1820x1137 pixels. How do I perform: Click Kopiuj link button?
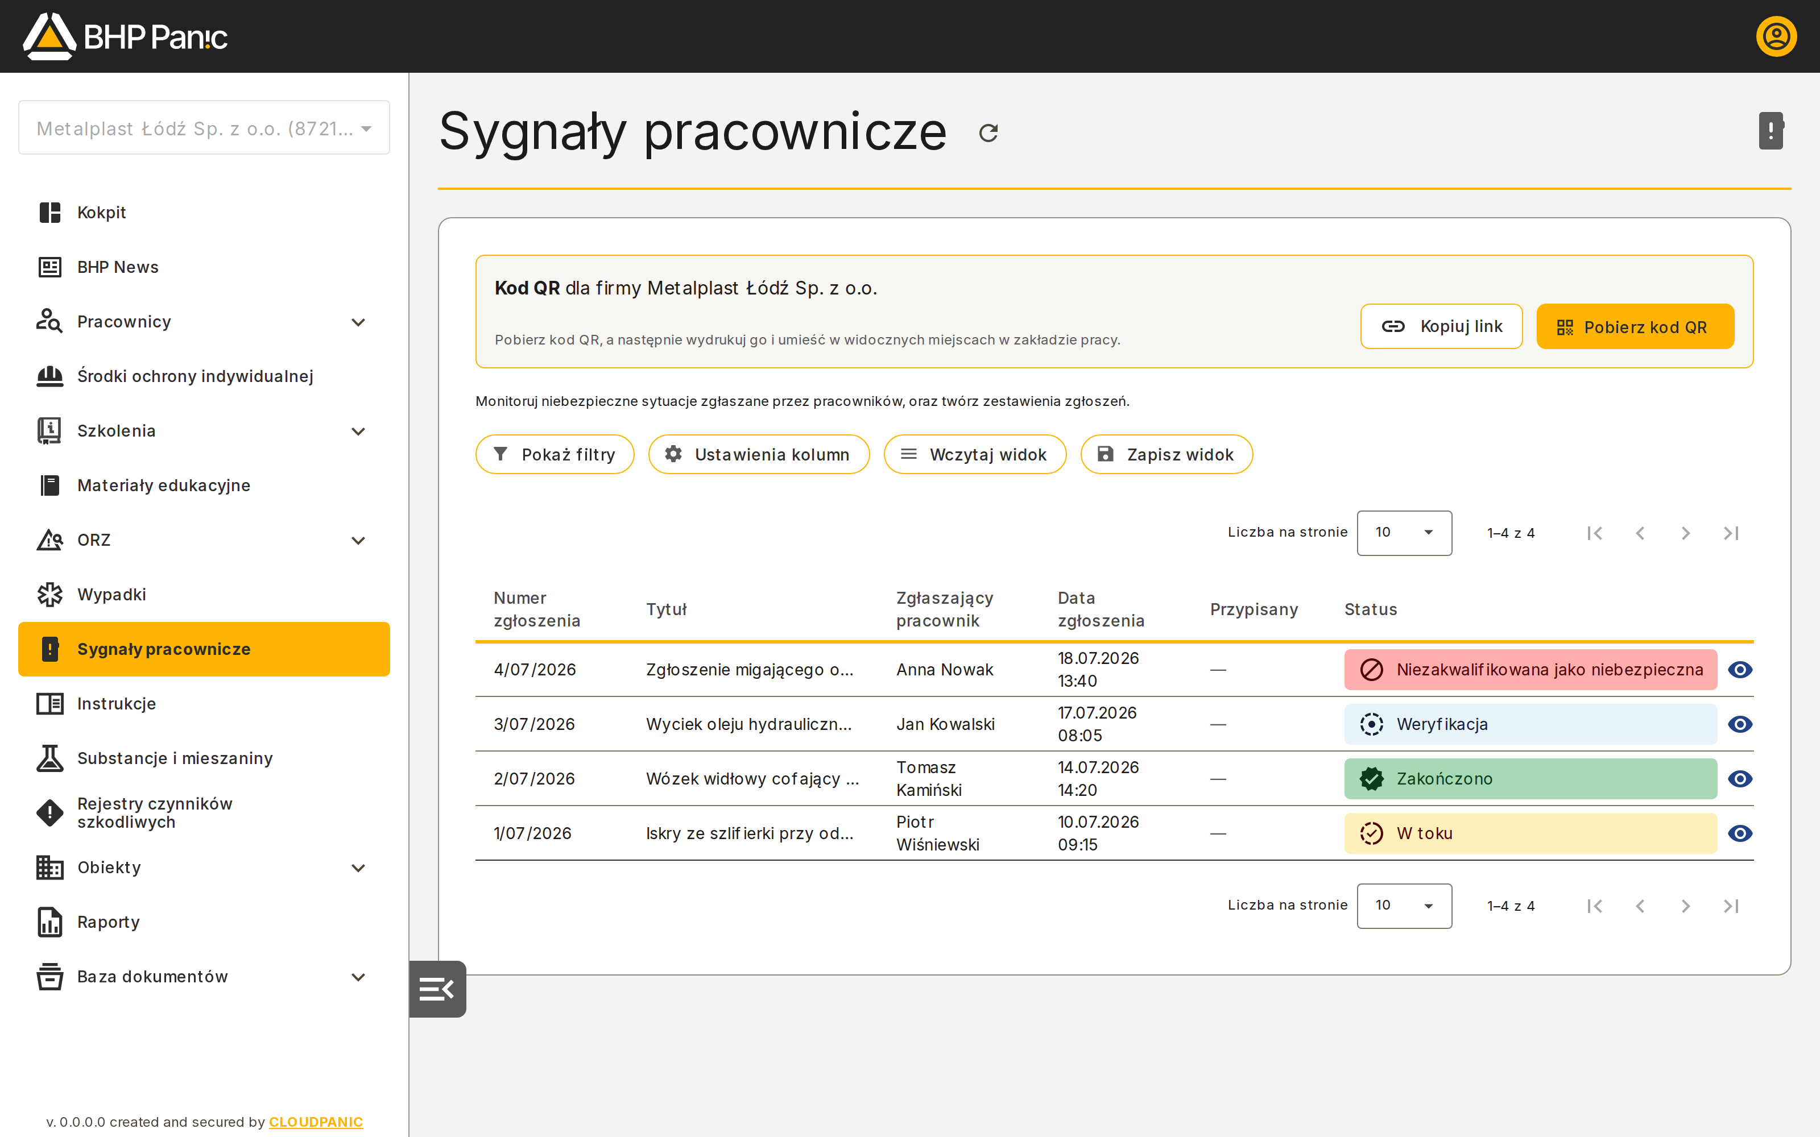[x=1441, y=326]
